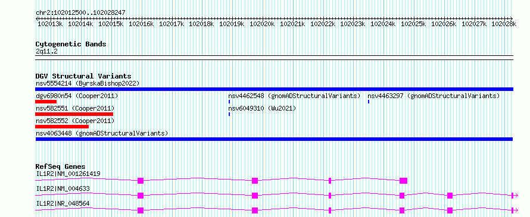Click the small blue mark under nsv4463297

(369, 102)
